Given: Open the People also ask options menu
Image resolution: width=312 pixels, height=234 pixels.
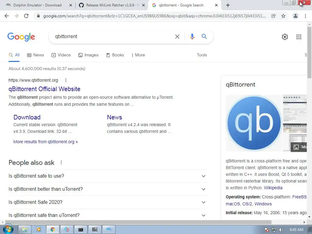Looking at the screenshot, I should (x=61, y=163).
